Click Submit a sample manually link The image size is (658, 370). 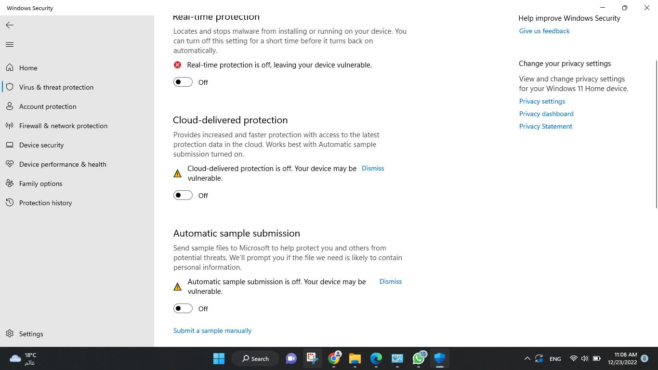click(x=212, y=331)
